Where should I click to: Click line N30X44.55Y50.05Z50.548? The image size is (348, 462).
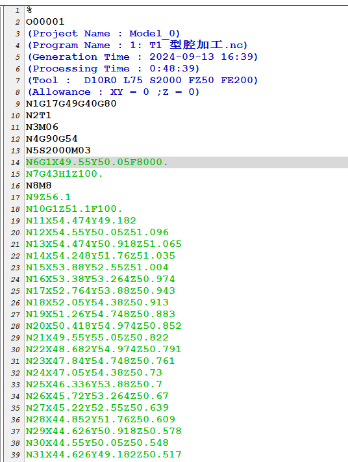pyautogui.click(x=97, y=443)
